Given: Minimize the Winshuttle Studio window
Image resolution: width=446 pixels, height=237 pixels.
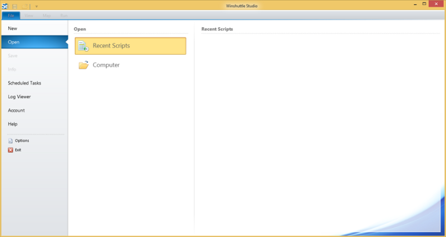Looking at the screenshot, I should pos(415,4).
